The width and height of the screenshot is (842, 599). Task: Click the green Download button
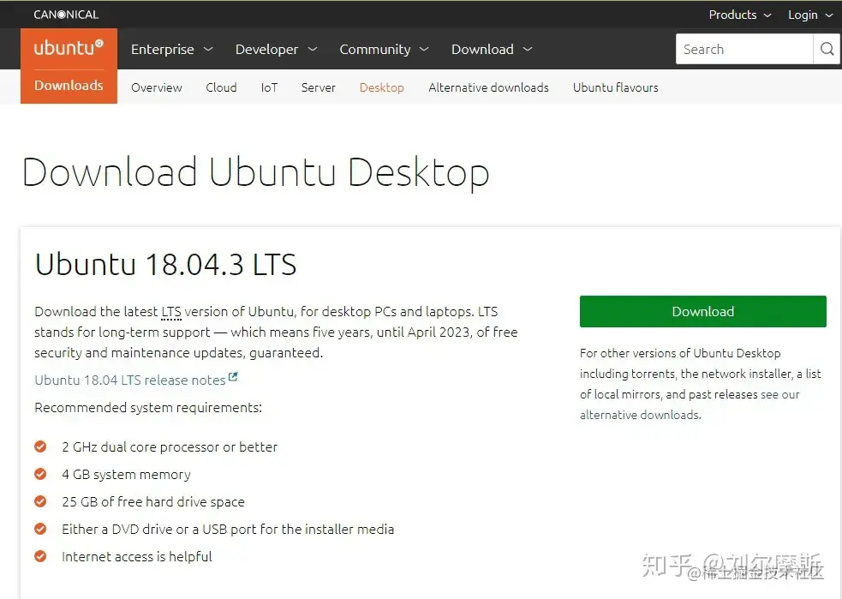(703, 312)
